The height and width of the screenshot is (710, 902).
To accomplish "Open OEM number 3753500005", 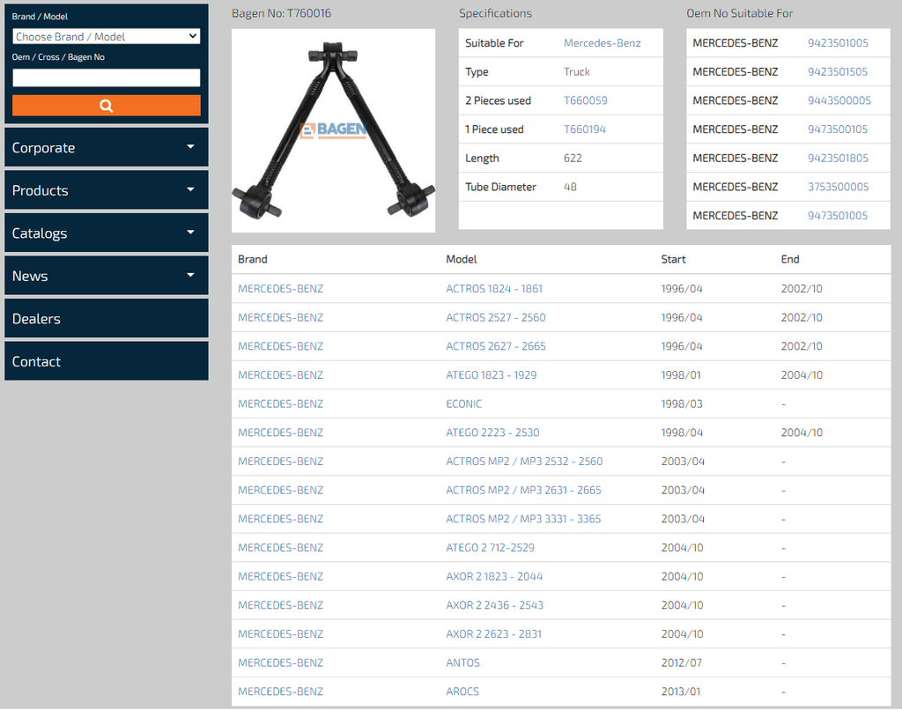I will (x=839, y=187).
